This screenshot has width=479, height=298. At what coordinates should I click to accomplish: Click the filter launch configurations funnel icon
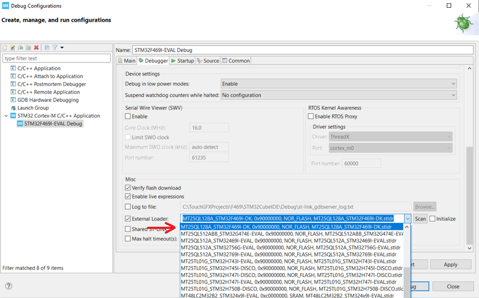[55, 48]
